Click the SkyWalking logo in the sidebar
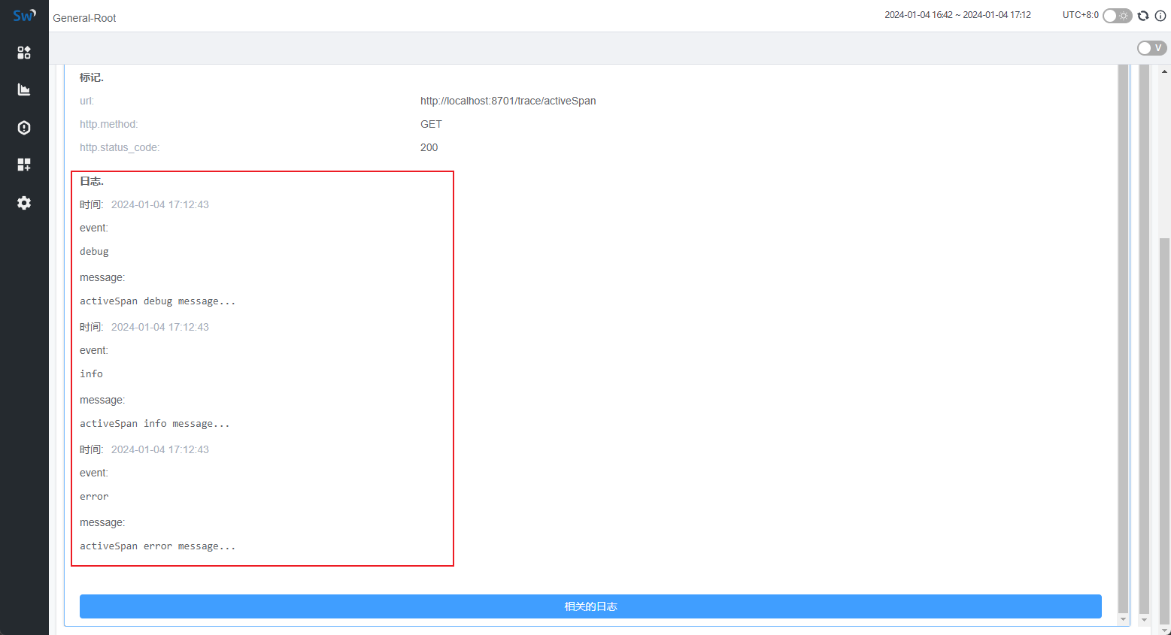Viewport: 1171px width, 635px height. (x=24, y=15)
